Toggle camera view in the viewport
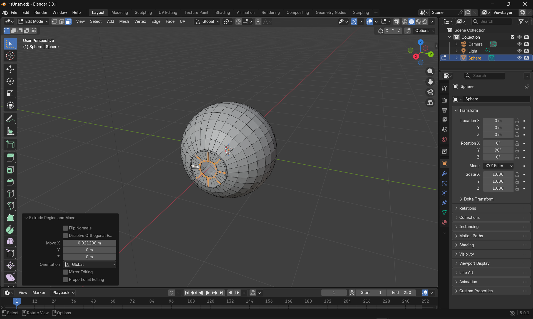 pos(430,92)
